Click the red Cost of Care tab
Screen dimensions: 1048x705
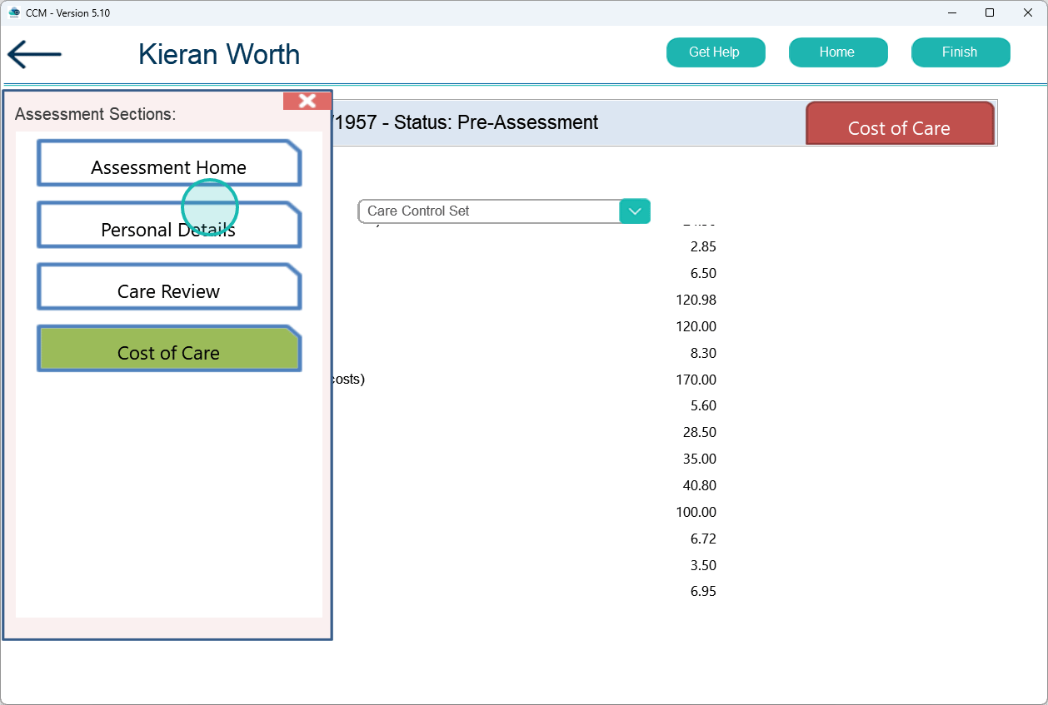[899, 126]
